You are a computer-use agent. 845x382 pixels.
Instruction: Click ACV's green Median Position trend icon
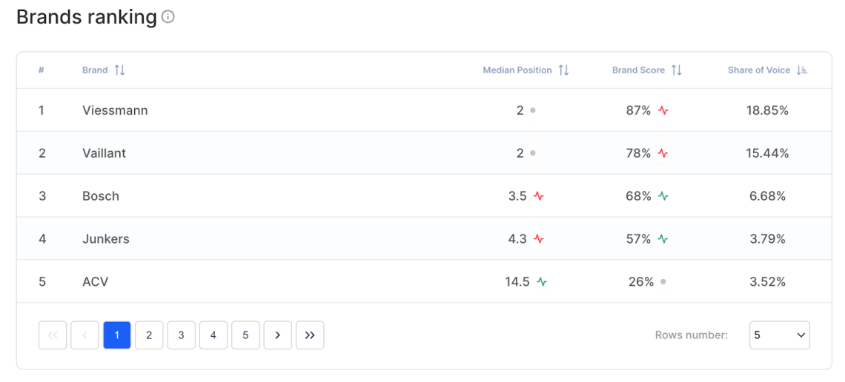(542, 282)
